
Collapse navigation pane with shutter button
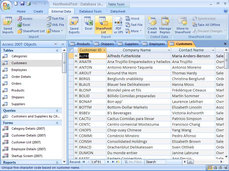pyautogui.click(x=63, y=44)
